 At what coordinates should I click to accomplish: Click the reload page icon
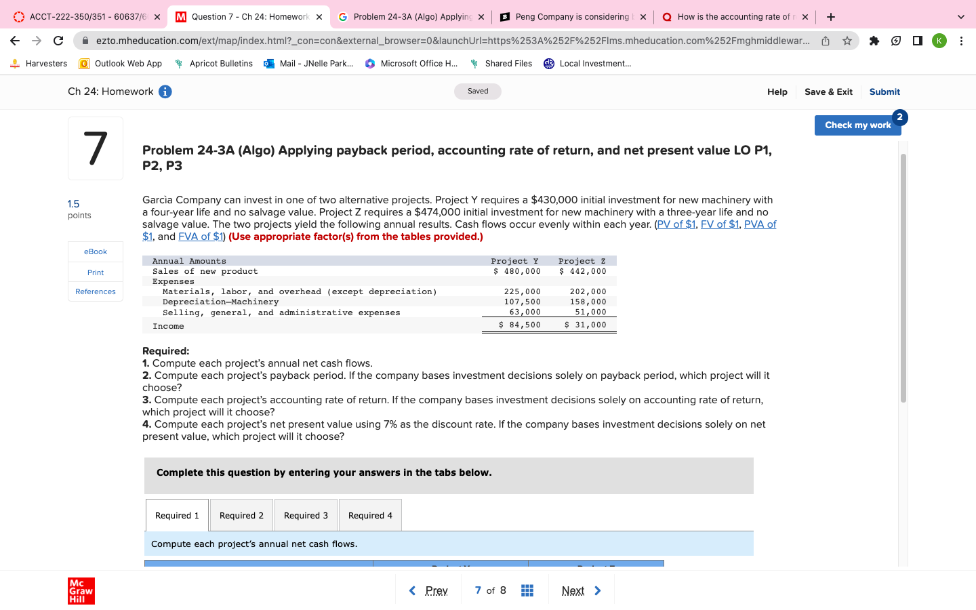tap(58, 41)
